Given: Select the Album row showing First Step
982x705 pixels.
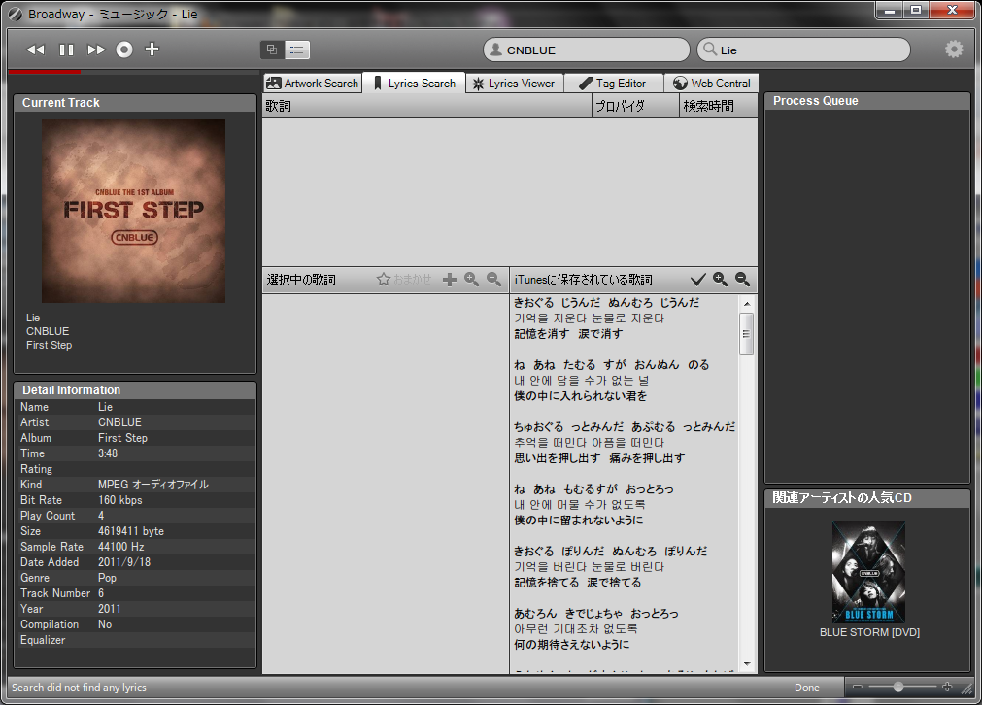Looking at the screenshot, I should click(x=135, y=438).
